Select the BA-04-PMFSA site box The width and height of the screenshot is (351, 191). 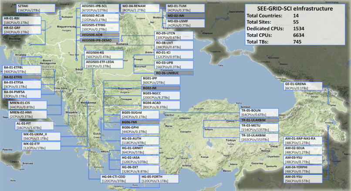click(22, 94)
